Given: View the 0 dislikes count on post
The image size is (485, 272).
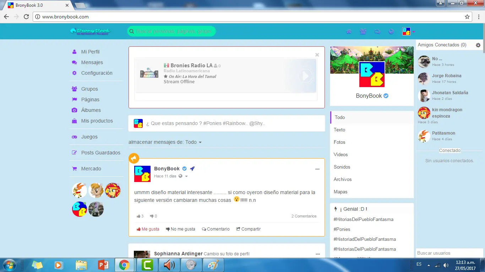Looking at the screenshot, I should (x=153, y=216).
